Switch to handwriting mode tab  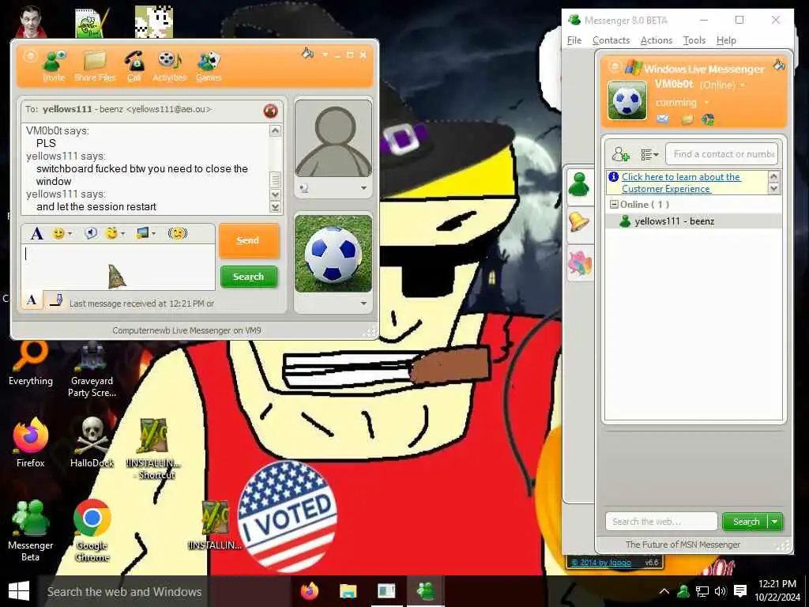click(55, 300)
